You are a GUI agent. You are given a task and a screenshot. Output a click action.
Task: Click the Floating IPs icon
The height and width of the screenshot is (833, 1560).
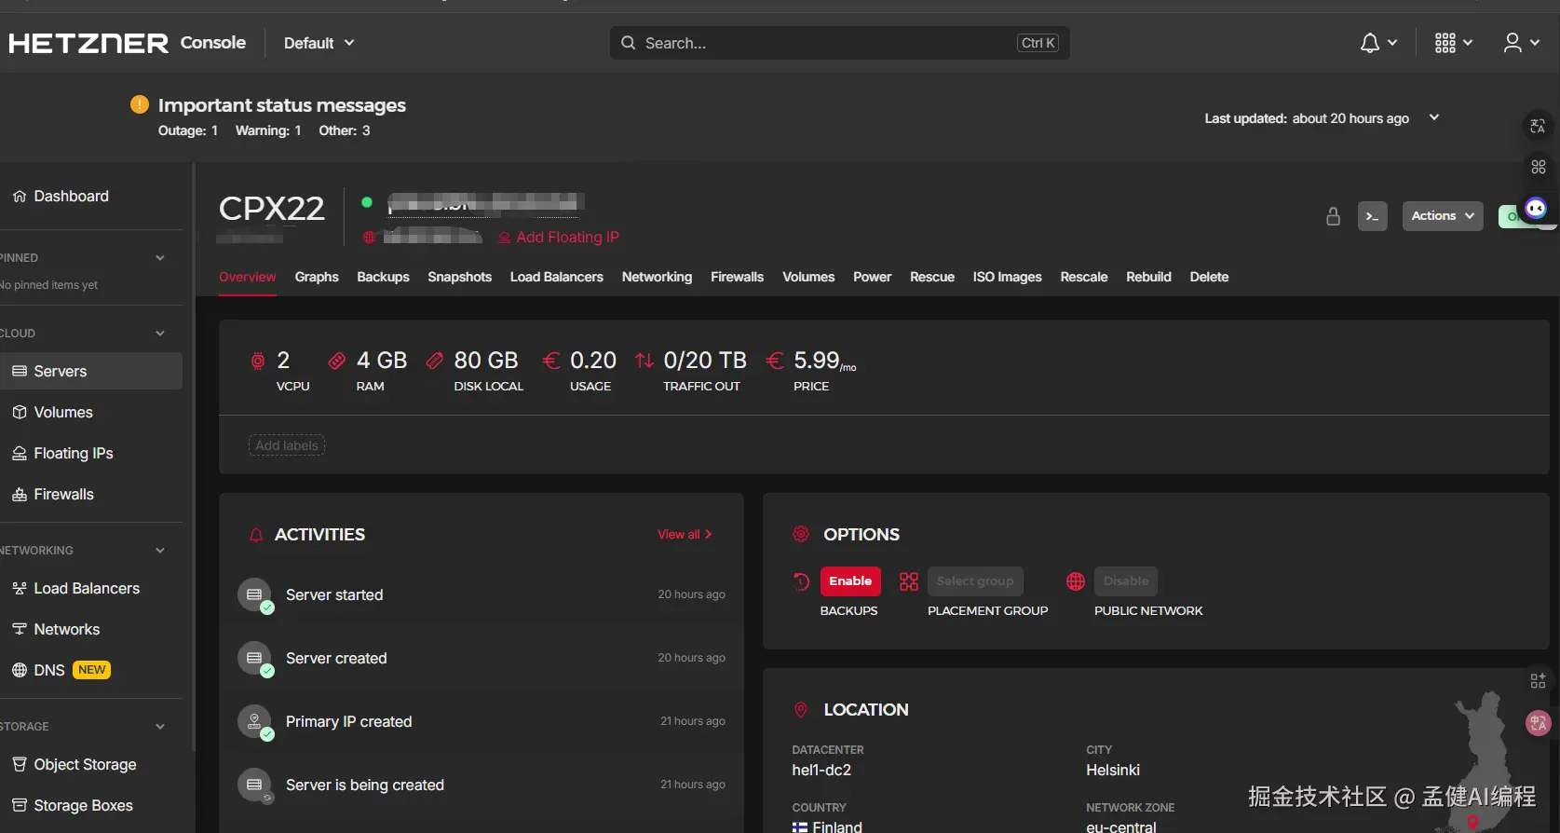point(20,453)
